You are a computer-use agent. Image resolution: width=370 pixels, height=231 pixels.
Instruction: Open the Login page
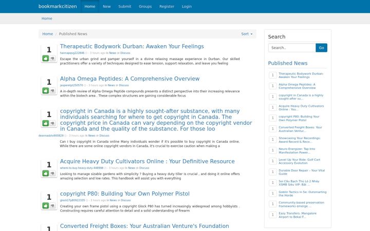(187, 6)
